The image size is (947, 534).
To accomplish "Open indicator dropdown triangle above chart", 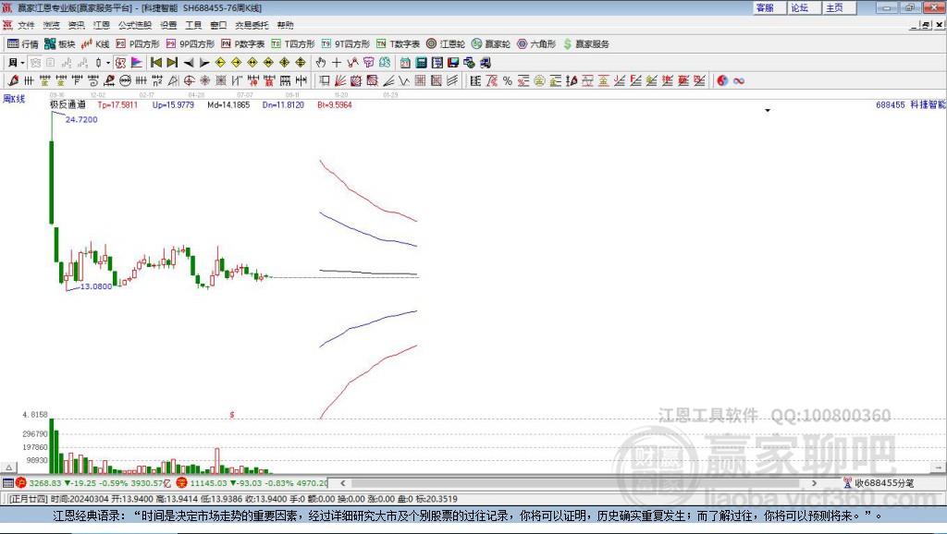I will click(x=768, y=111).
